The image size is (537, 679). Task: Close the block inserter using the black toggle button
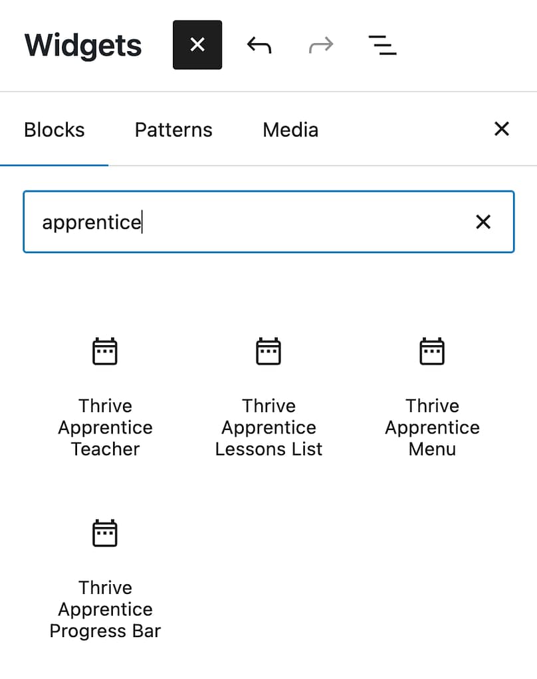point(197,45)
